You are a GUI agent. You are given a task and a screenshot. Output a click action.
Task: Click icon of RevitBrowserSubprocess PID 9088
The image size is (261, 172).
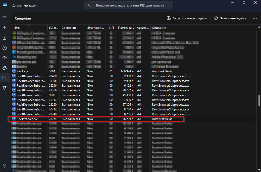(x=14, y=95)
